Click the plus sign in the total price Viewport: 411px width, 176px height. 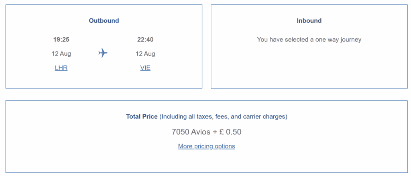tap(215, 132)
